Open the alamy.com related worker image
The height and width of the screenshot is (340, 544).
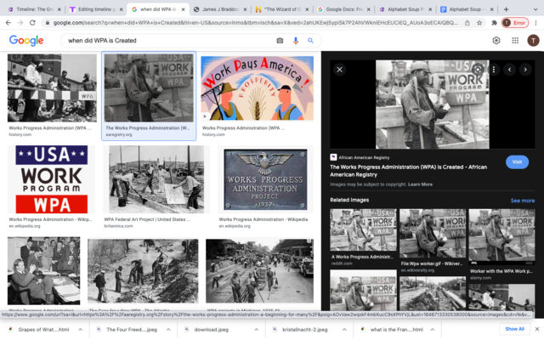pos(501,236)
